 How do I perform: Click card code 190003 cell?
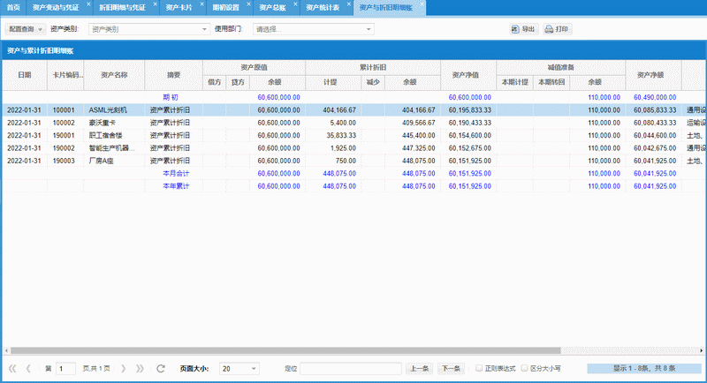tap(65, 161)
